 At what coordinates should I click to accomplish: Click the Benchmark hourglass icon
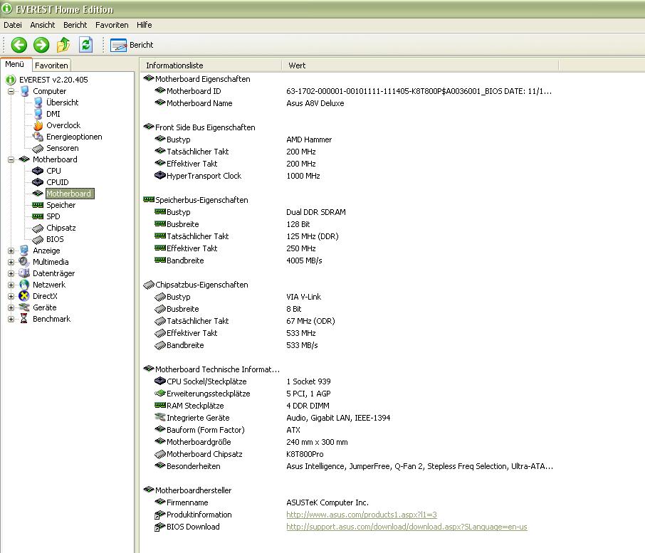coord(24,319)
